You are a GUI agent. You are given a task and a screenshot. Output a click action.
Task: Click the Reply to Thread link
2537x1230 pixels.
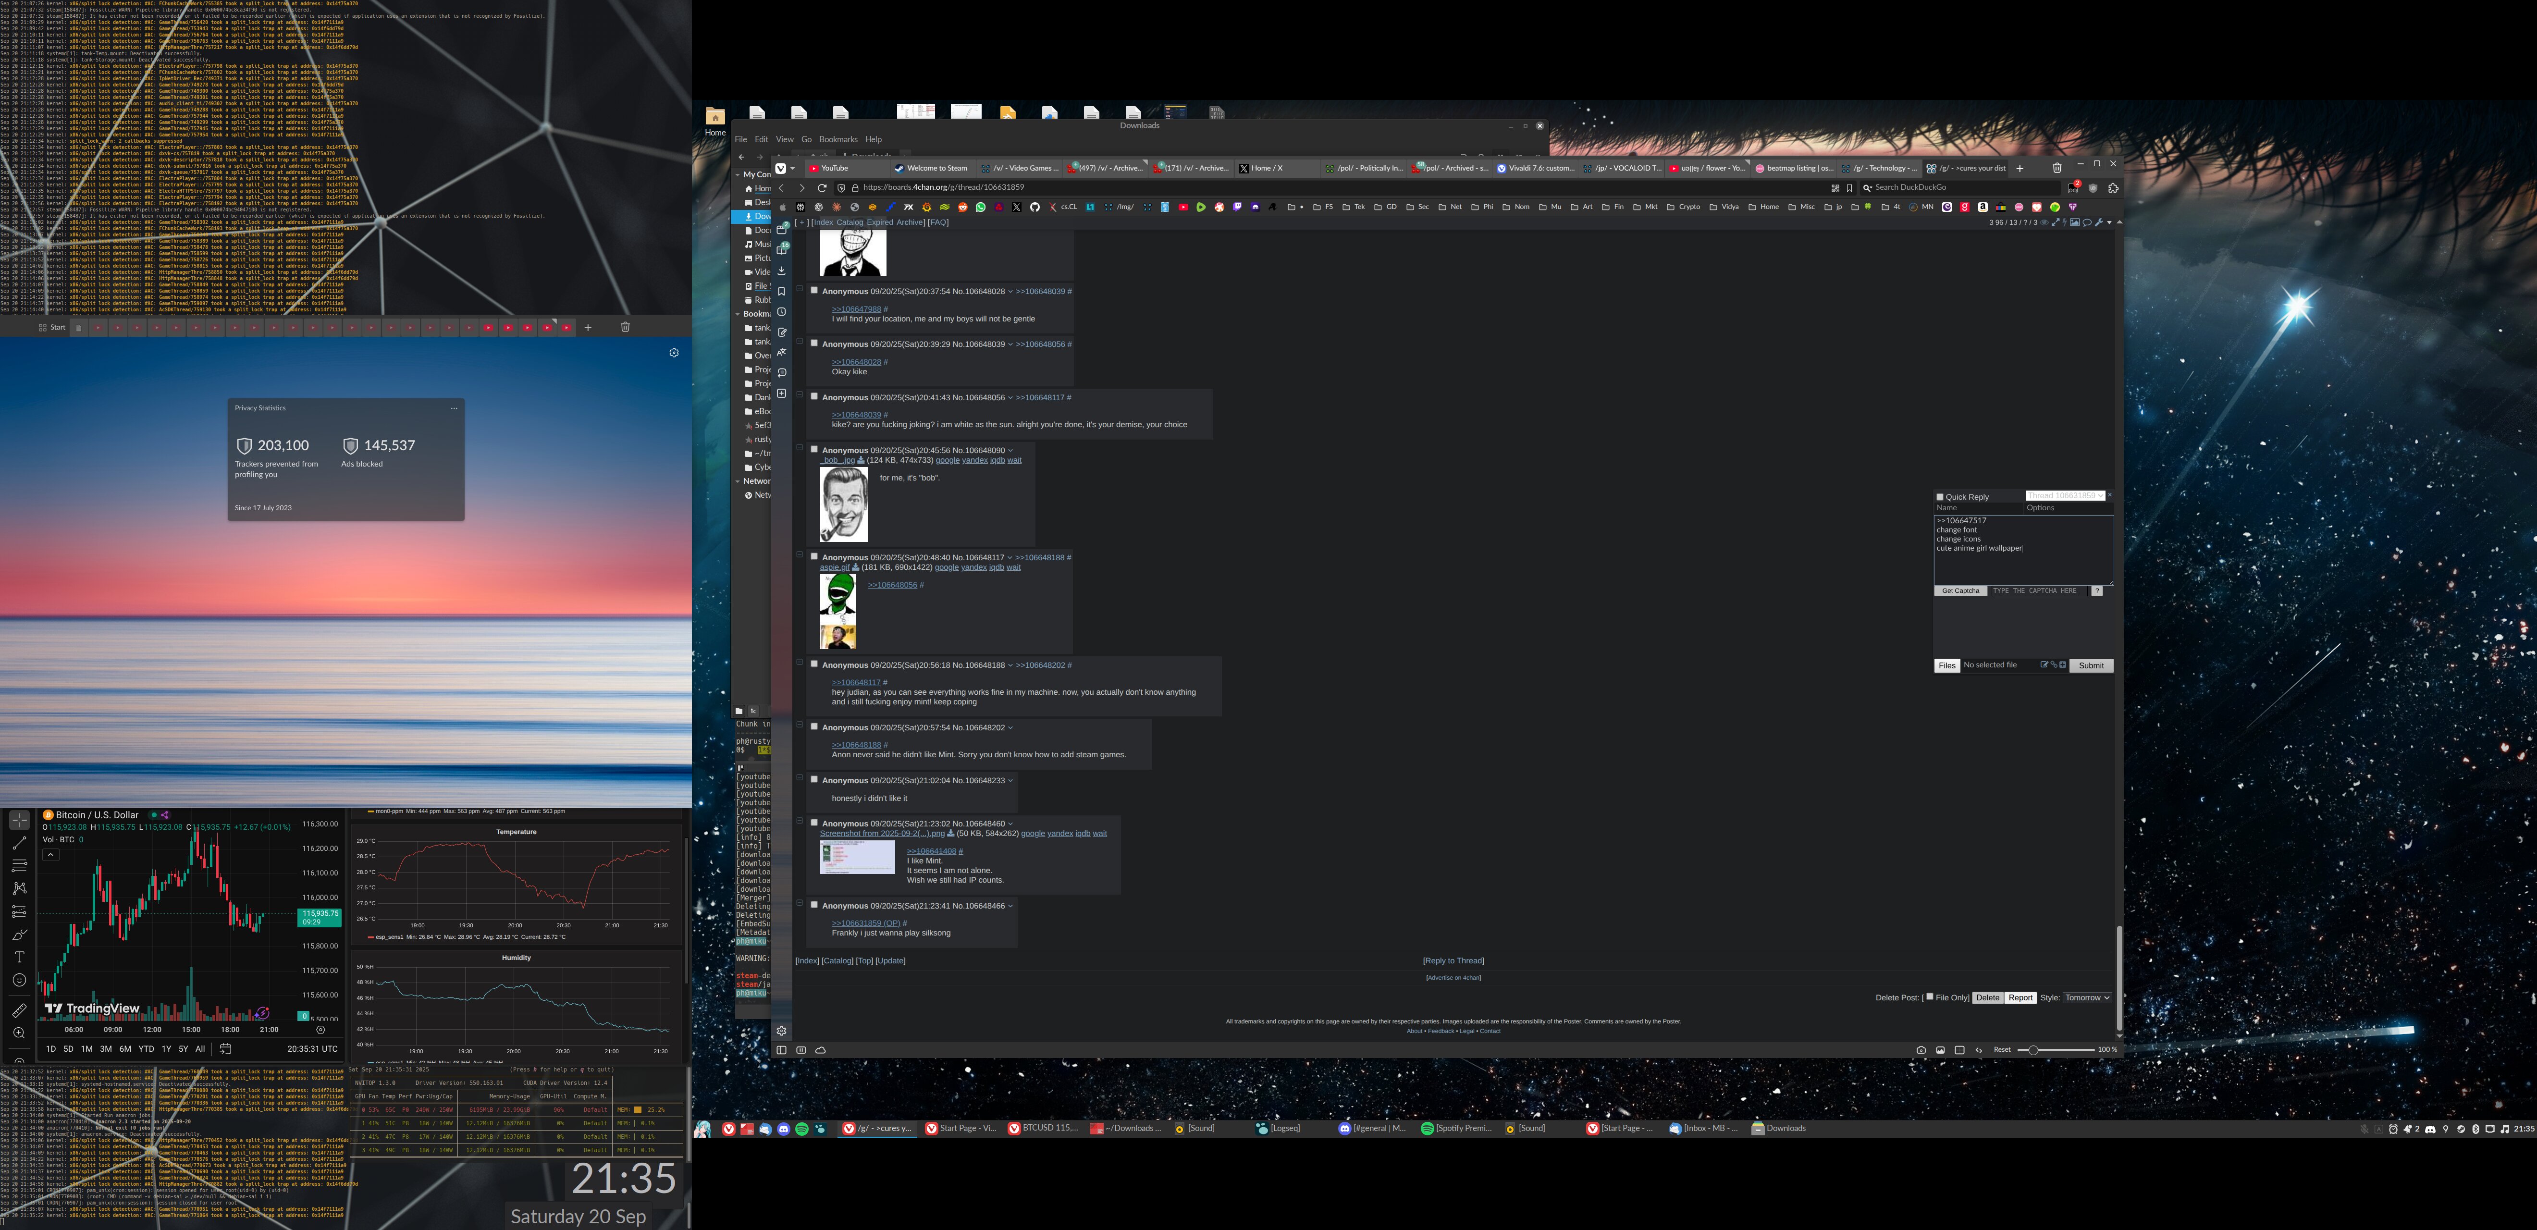(1453, 961)
